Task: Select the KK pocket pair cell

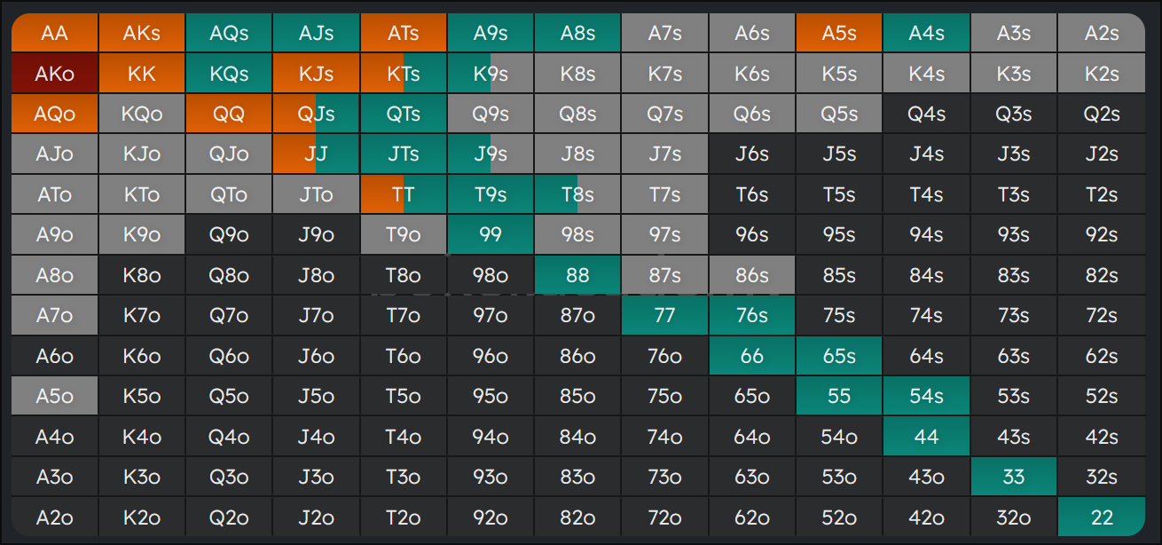Action: coord(142,75)
